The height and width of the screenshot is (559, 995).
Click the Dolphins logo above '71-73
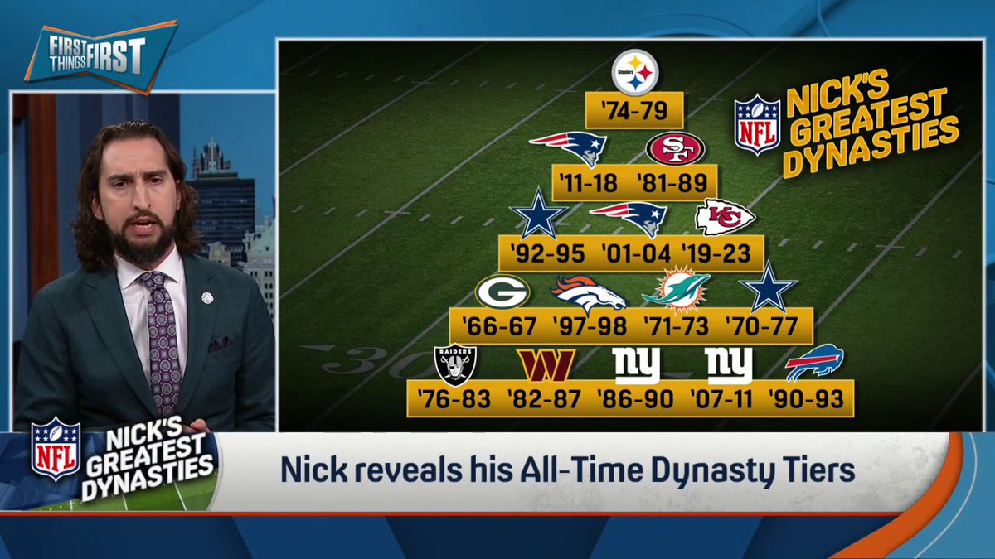pos(677,291)
